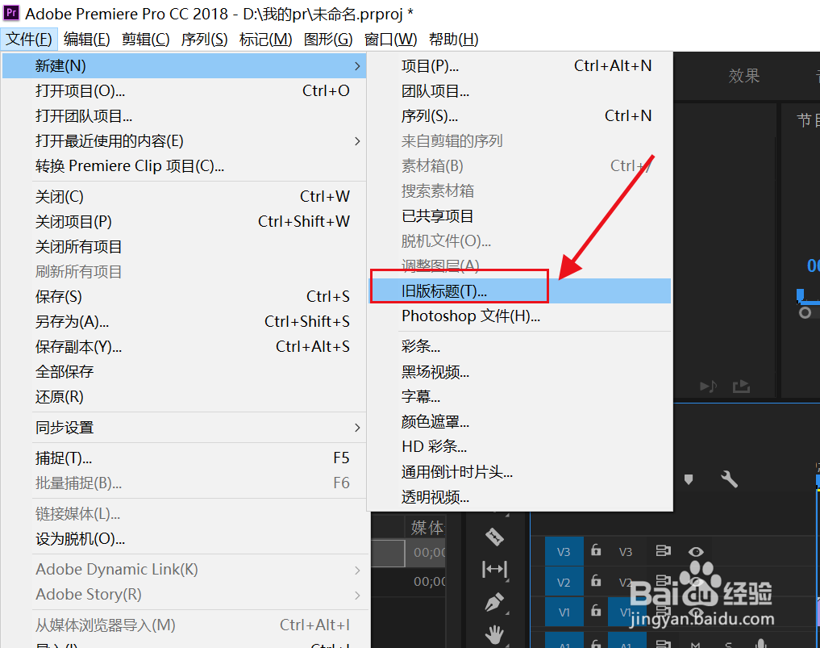820x648 pixels.
Task: Open the 标记(M) menu
Action: click(x=265, y=40)
